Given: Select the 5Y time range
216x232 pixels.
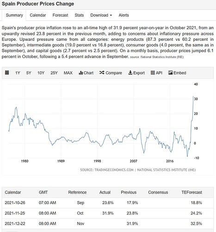Looking at the screenshot, I should click(x=29, y=73).
